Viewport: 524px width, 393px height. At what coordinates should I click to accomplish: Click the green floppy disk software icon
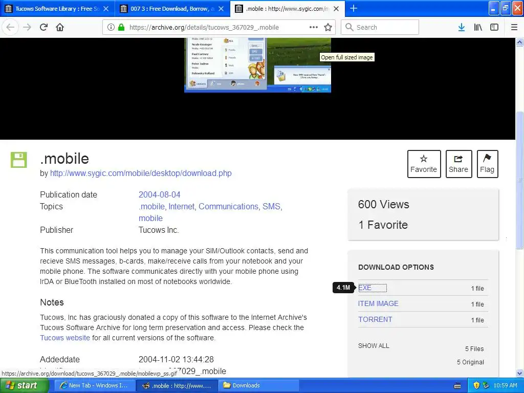click(x=19, y=160)
